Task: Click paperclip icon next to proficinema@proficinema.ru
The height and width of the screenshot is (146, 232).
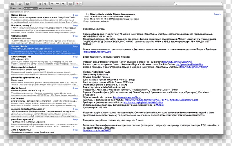Action: coord(39,78)
